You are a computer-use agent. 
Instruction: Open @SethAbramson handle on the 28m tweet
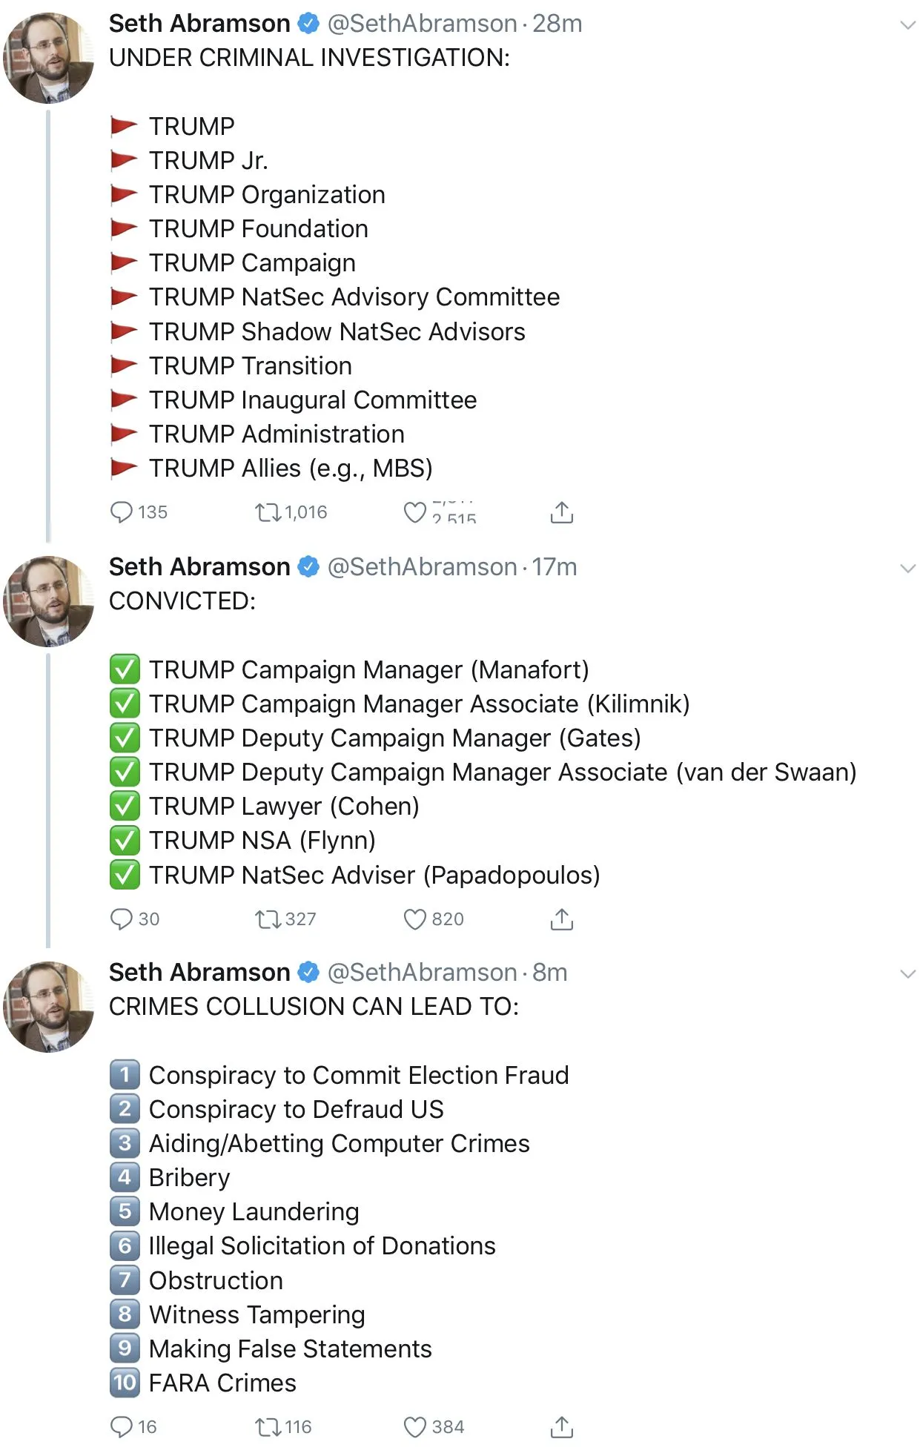[x=422, y=24]
